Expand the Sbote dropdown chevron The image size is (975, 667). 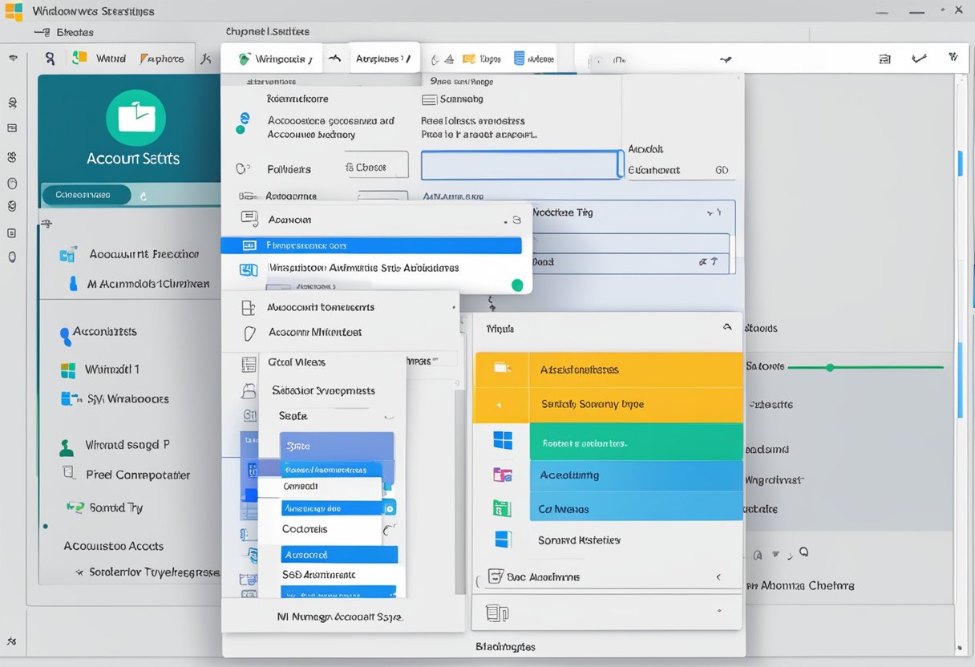[x=388, y=416]
